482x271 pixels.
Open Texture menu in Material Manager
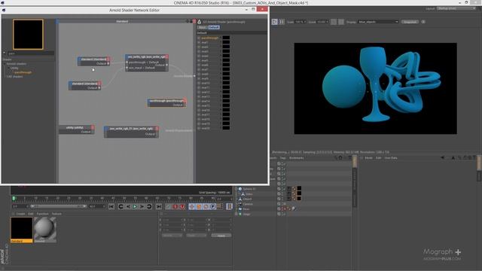[x=56, y=214]
